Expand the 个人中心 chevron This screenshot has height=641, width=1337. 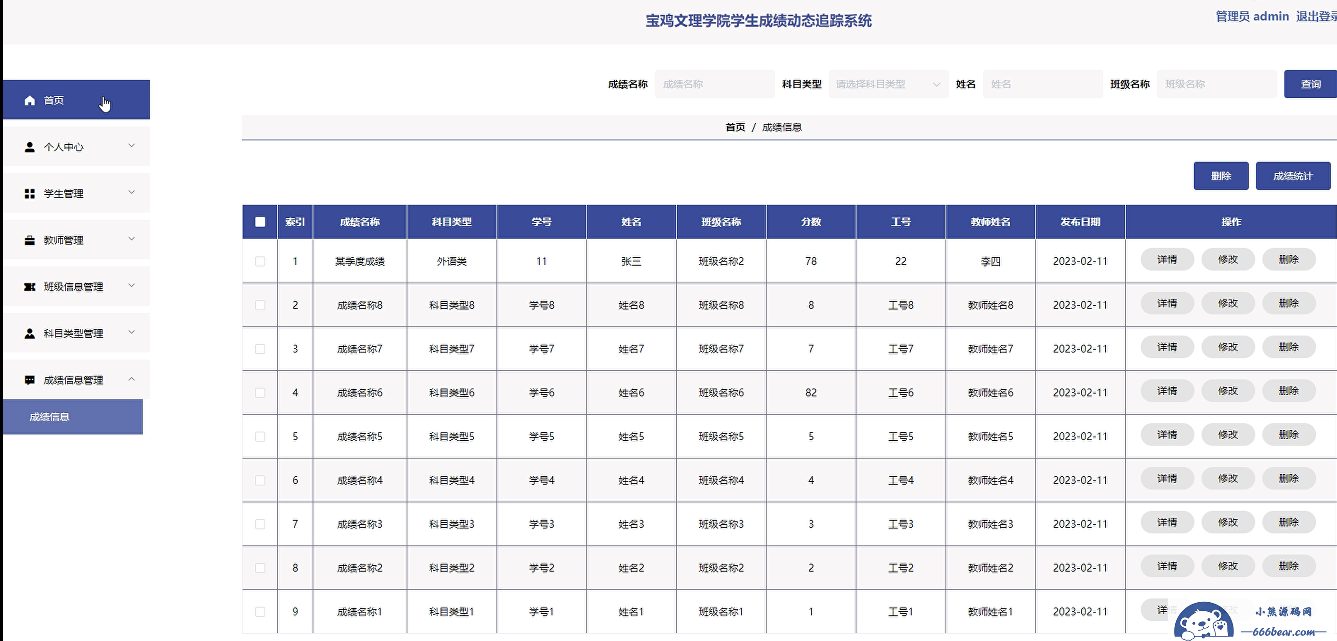(131, 145)
